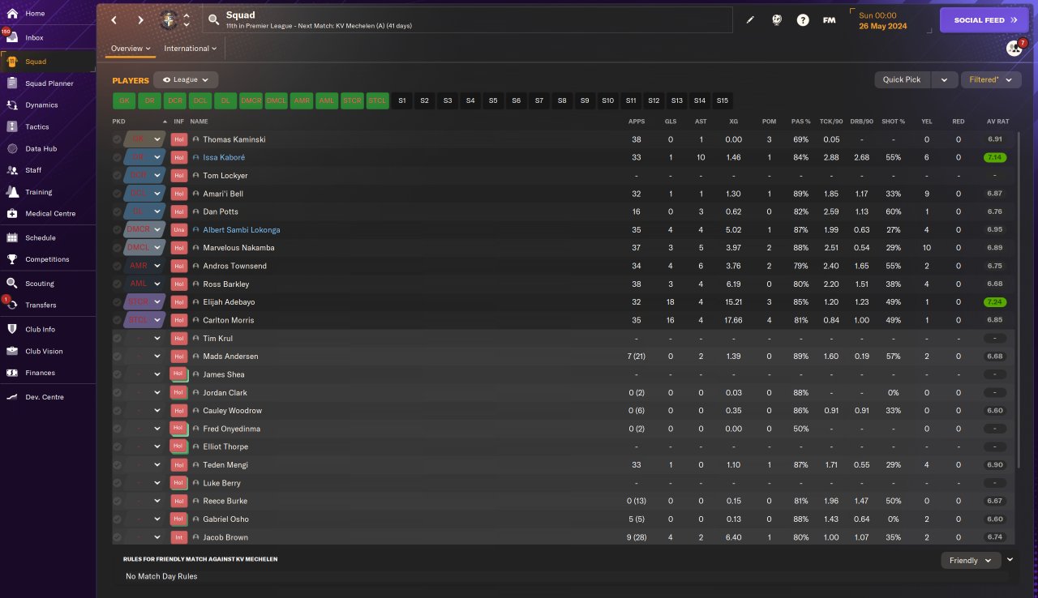
Task: Open the round icon with 7 badge
Action: 1014,48
